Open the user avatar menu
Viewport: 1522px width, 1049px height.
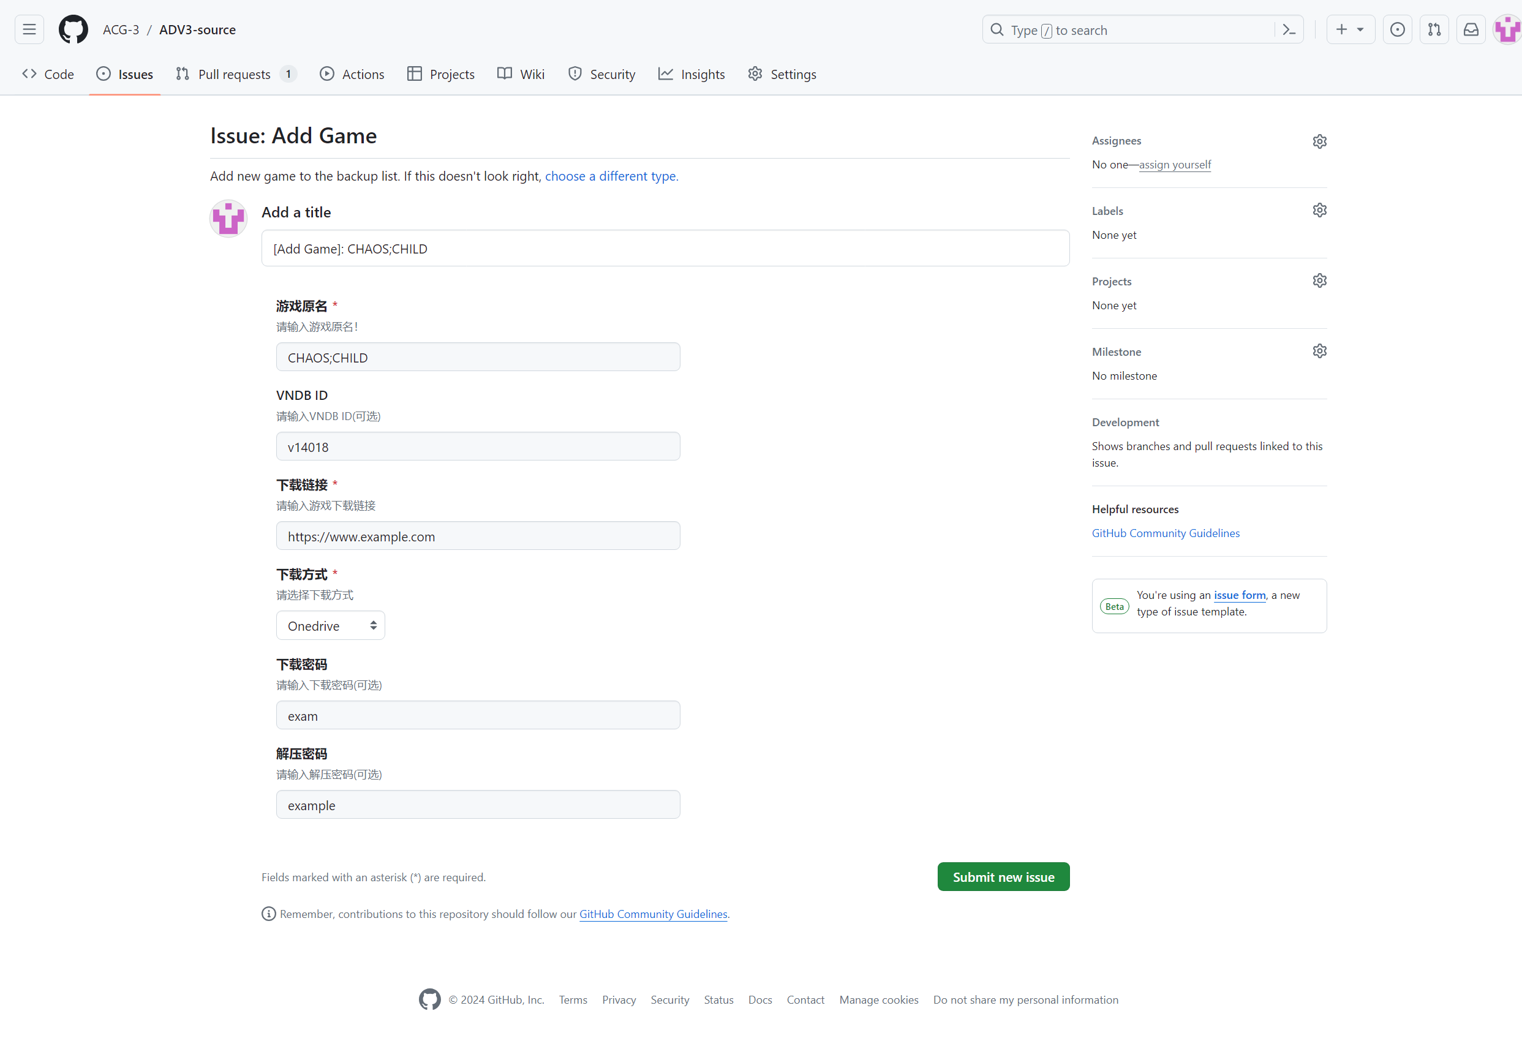click(1507, 29)
